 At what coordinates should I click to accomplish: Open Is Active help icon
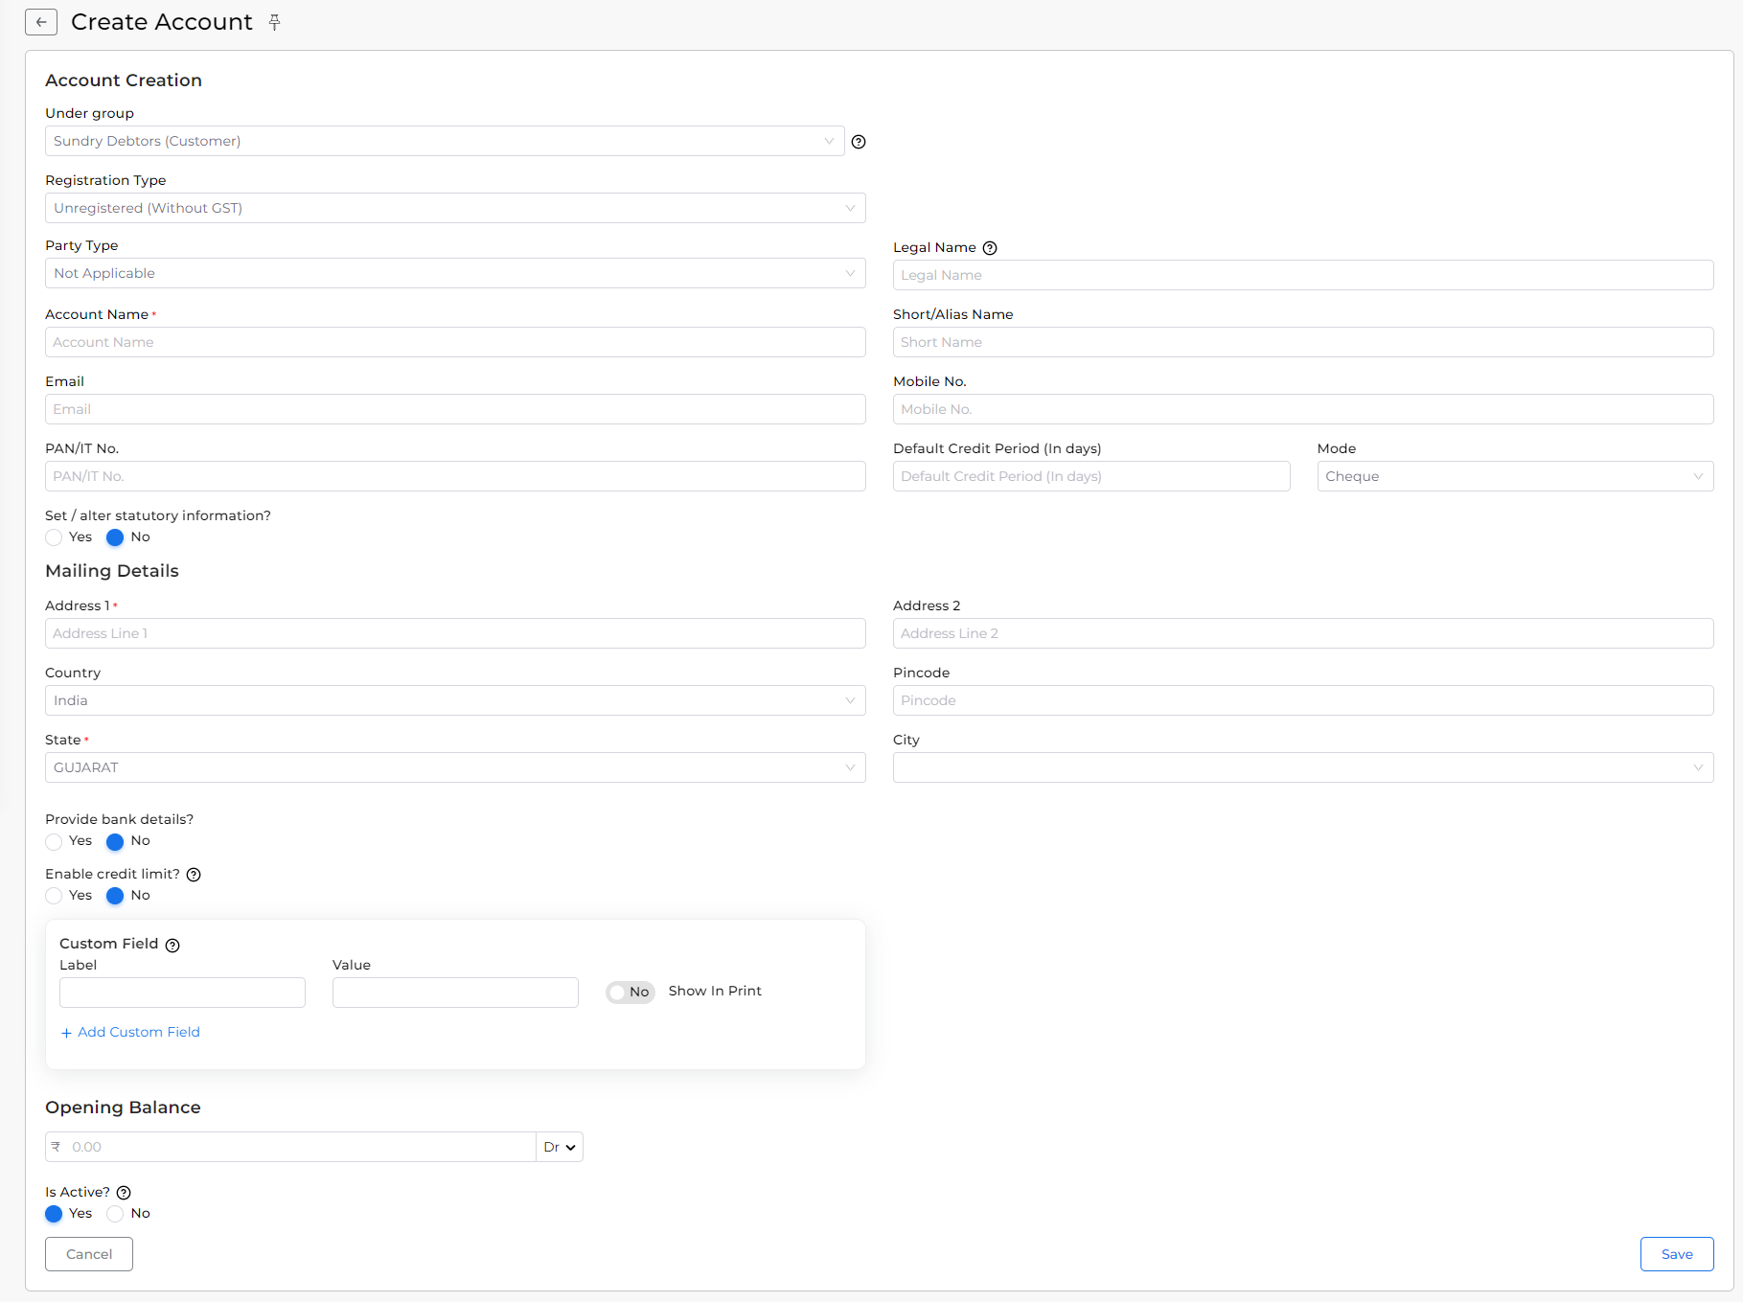pyautogui.click(x=124, y=1193)
